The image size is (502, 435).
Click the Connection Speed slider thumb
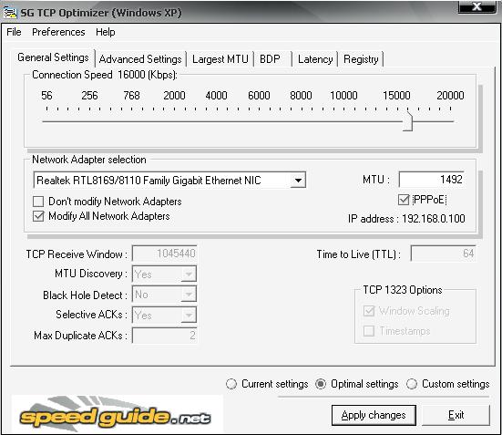pos(407,121)
